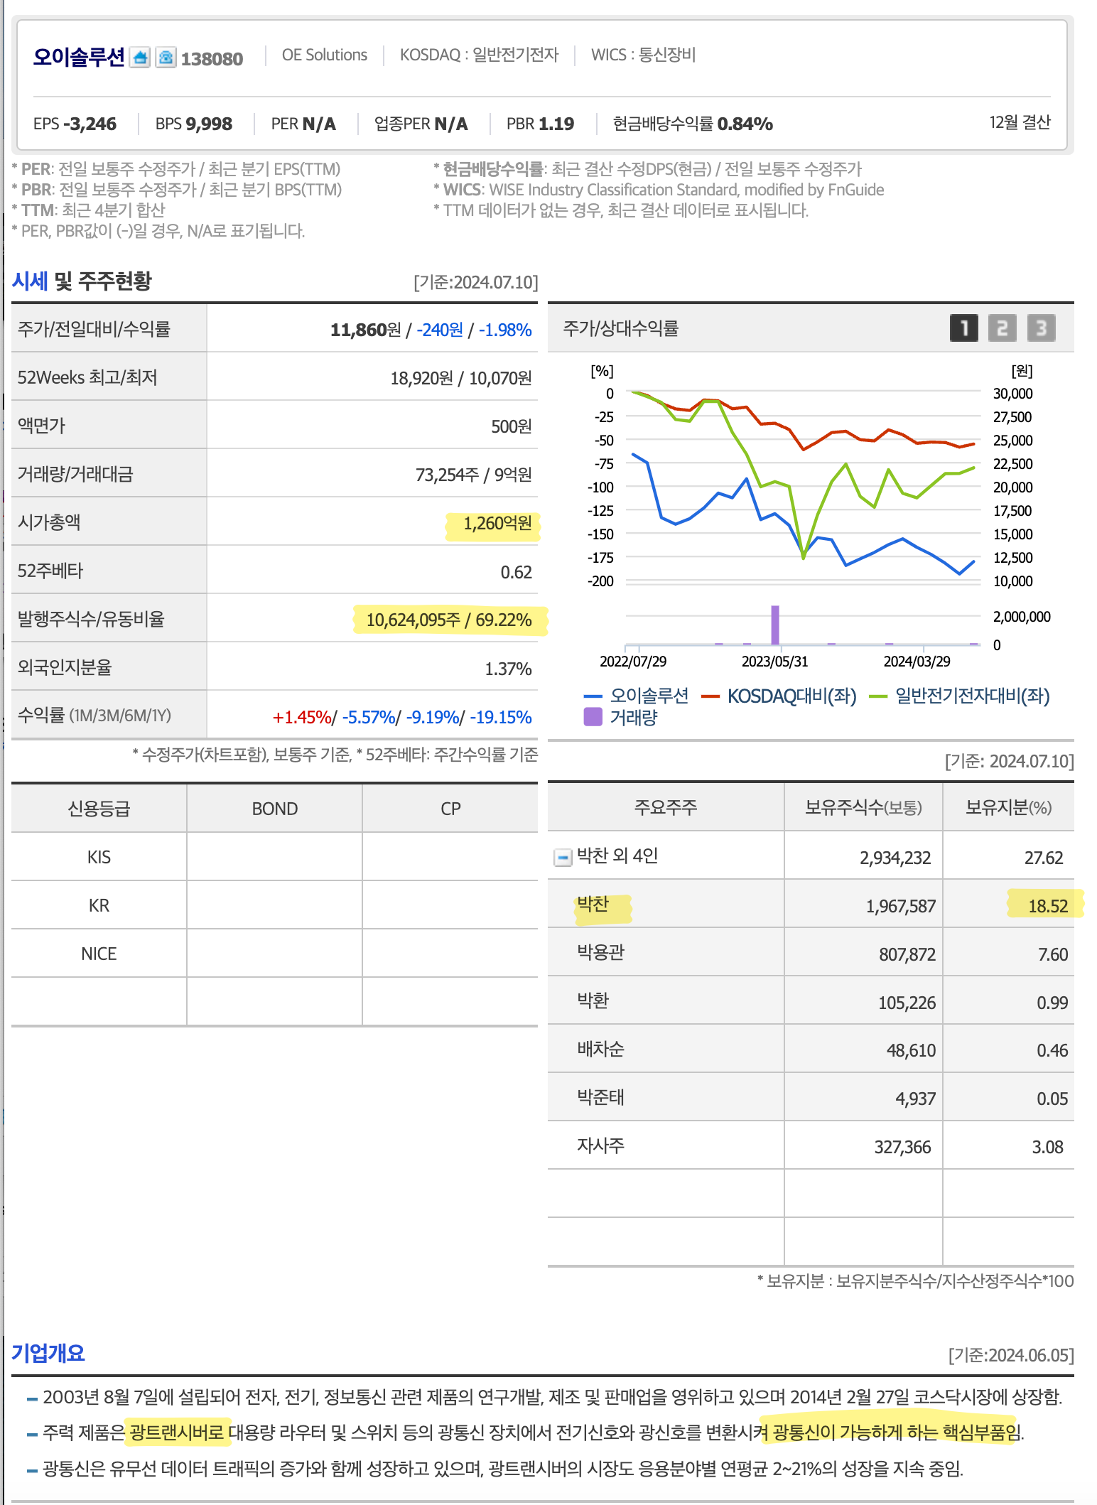Viewport: 1097px width, 1505px height.
Task: Click the 신용등급 column header
Action: [x=99, y=809]
